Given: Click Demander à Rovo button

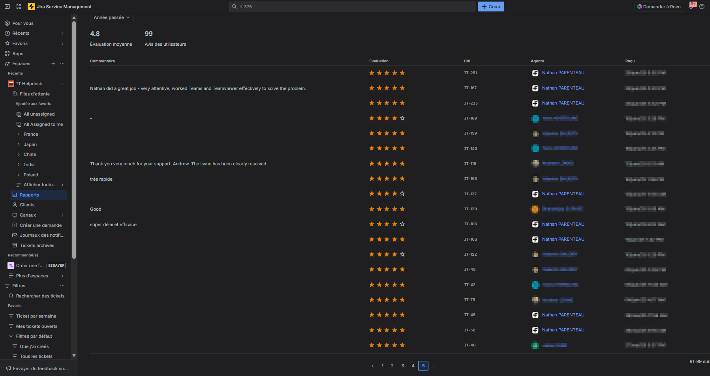Looking at the screenshot, I should point(659,7).
